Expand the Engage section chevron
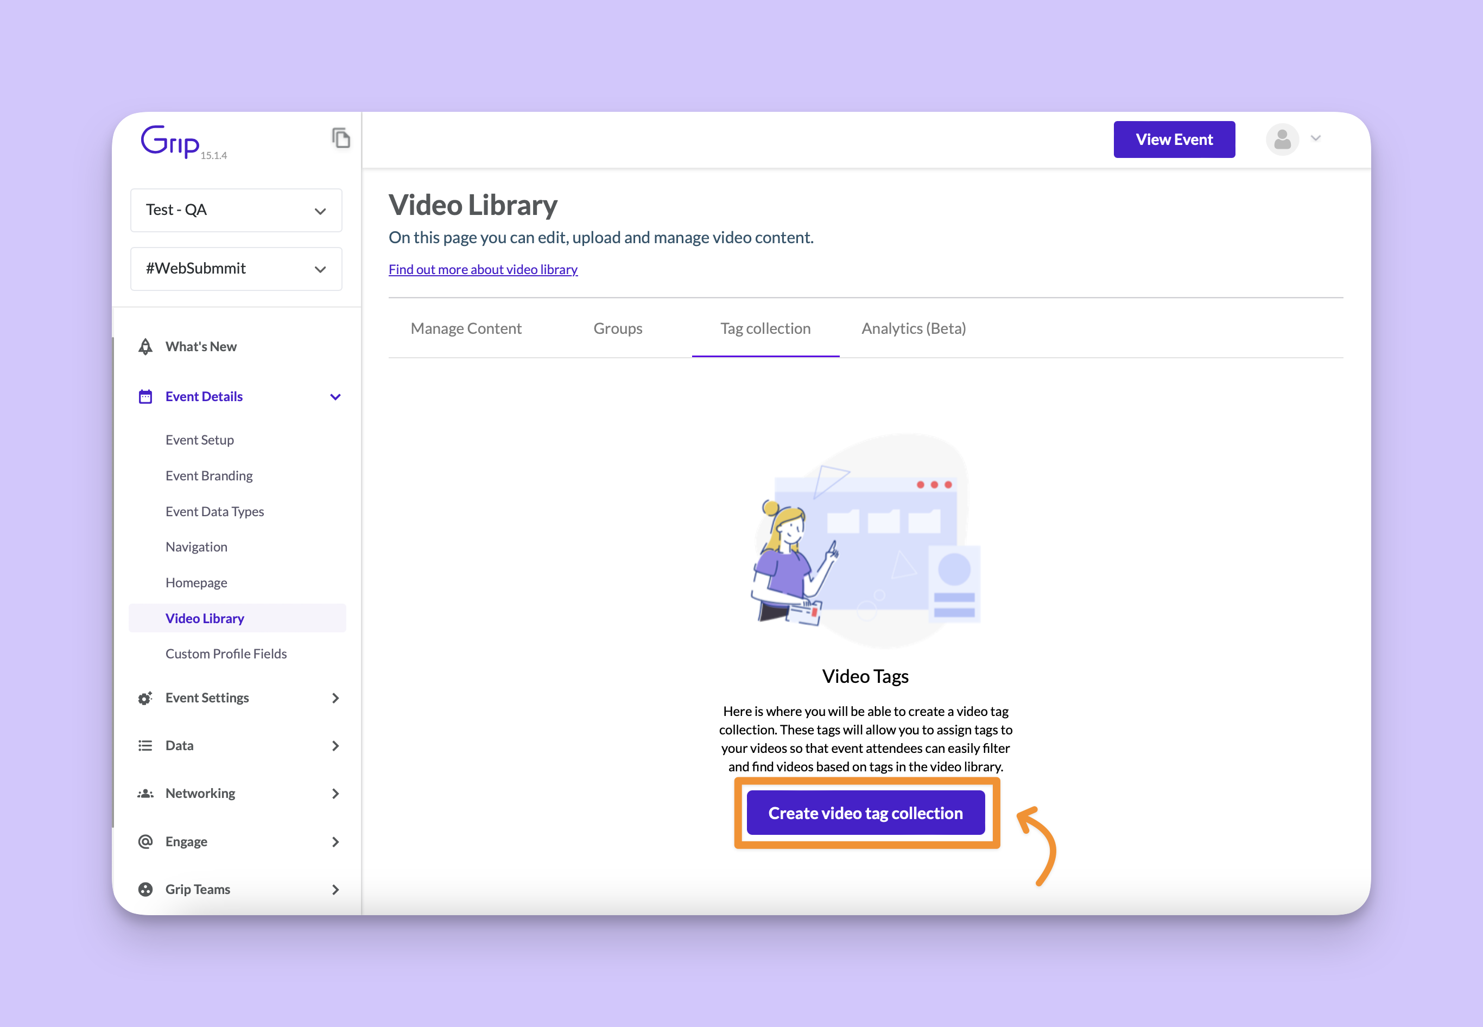1483x1027 pixels. pyautogui.click(x=335, y=842)
